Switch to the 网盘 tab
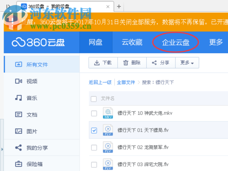 tap(96, 42)
